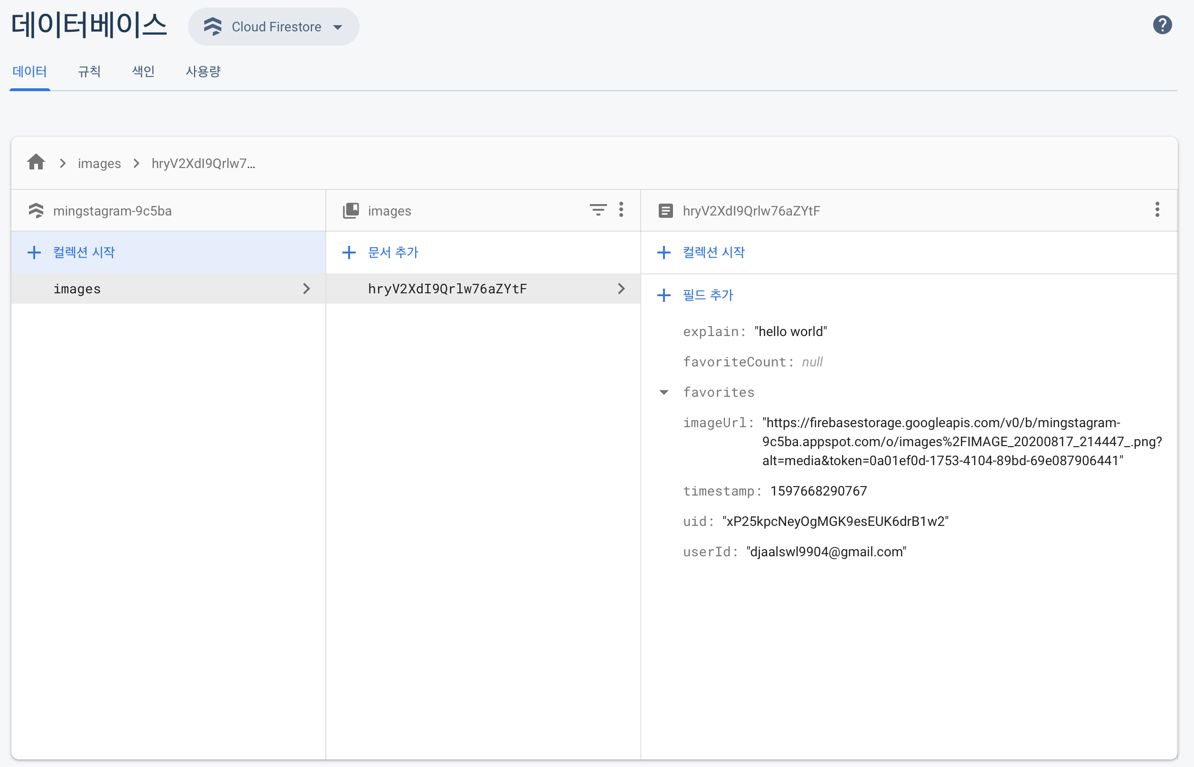Click the help question mark icon
The height and width of the screenshot is (767, 1194).
click(x=1162, y=25)
